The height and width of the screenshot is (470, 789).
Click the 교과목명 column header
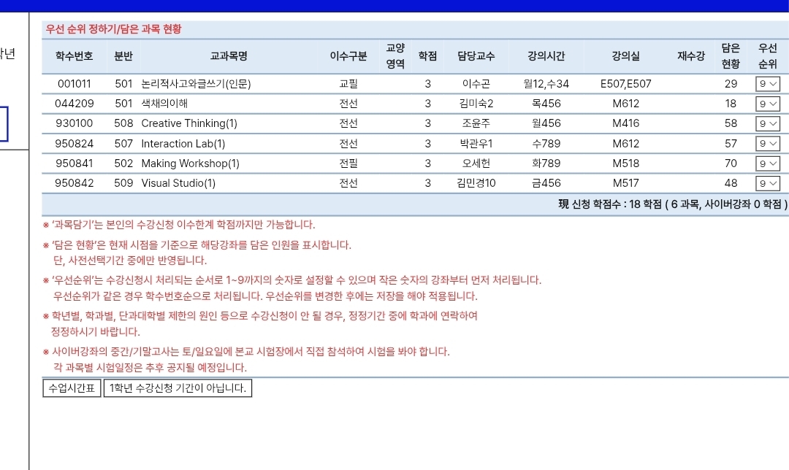pos(229,56)
